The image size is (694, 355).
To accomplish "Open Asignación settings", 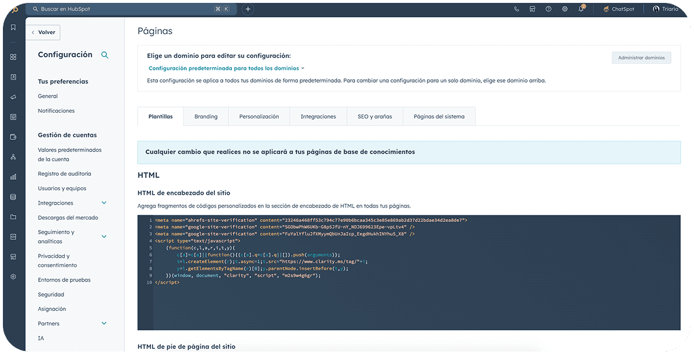I will (x=52, y=309).
